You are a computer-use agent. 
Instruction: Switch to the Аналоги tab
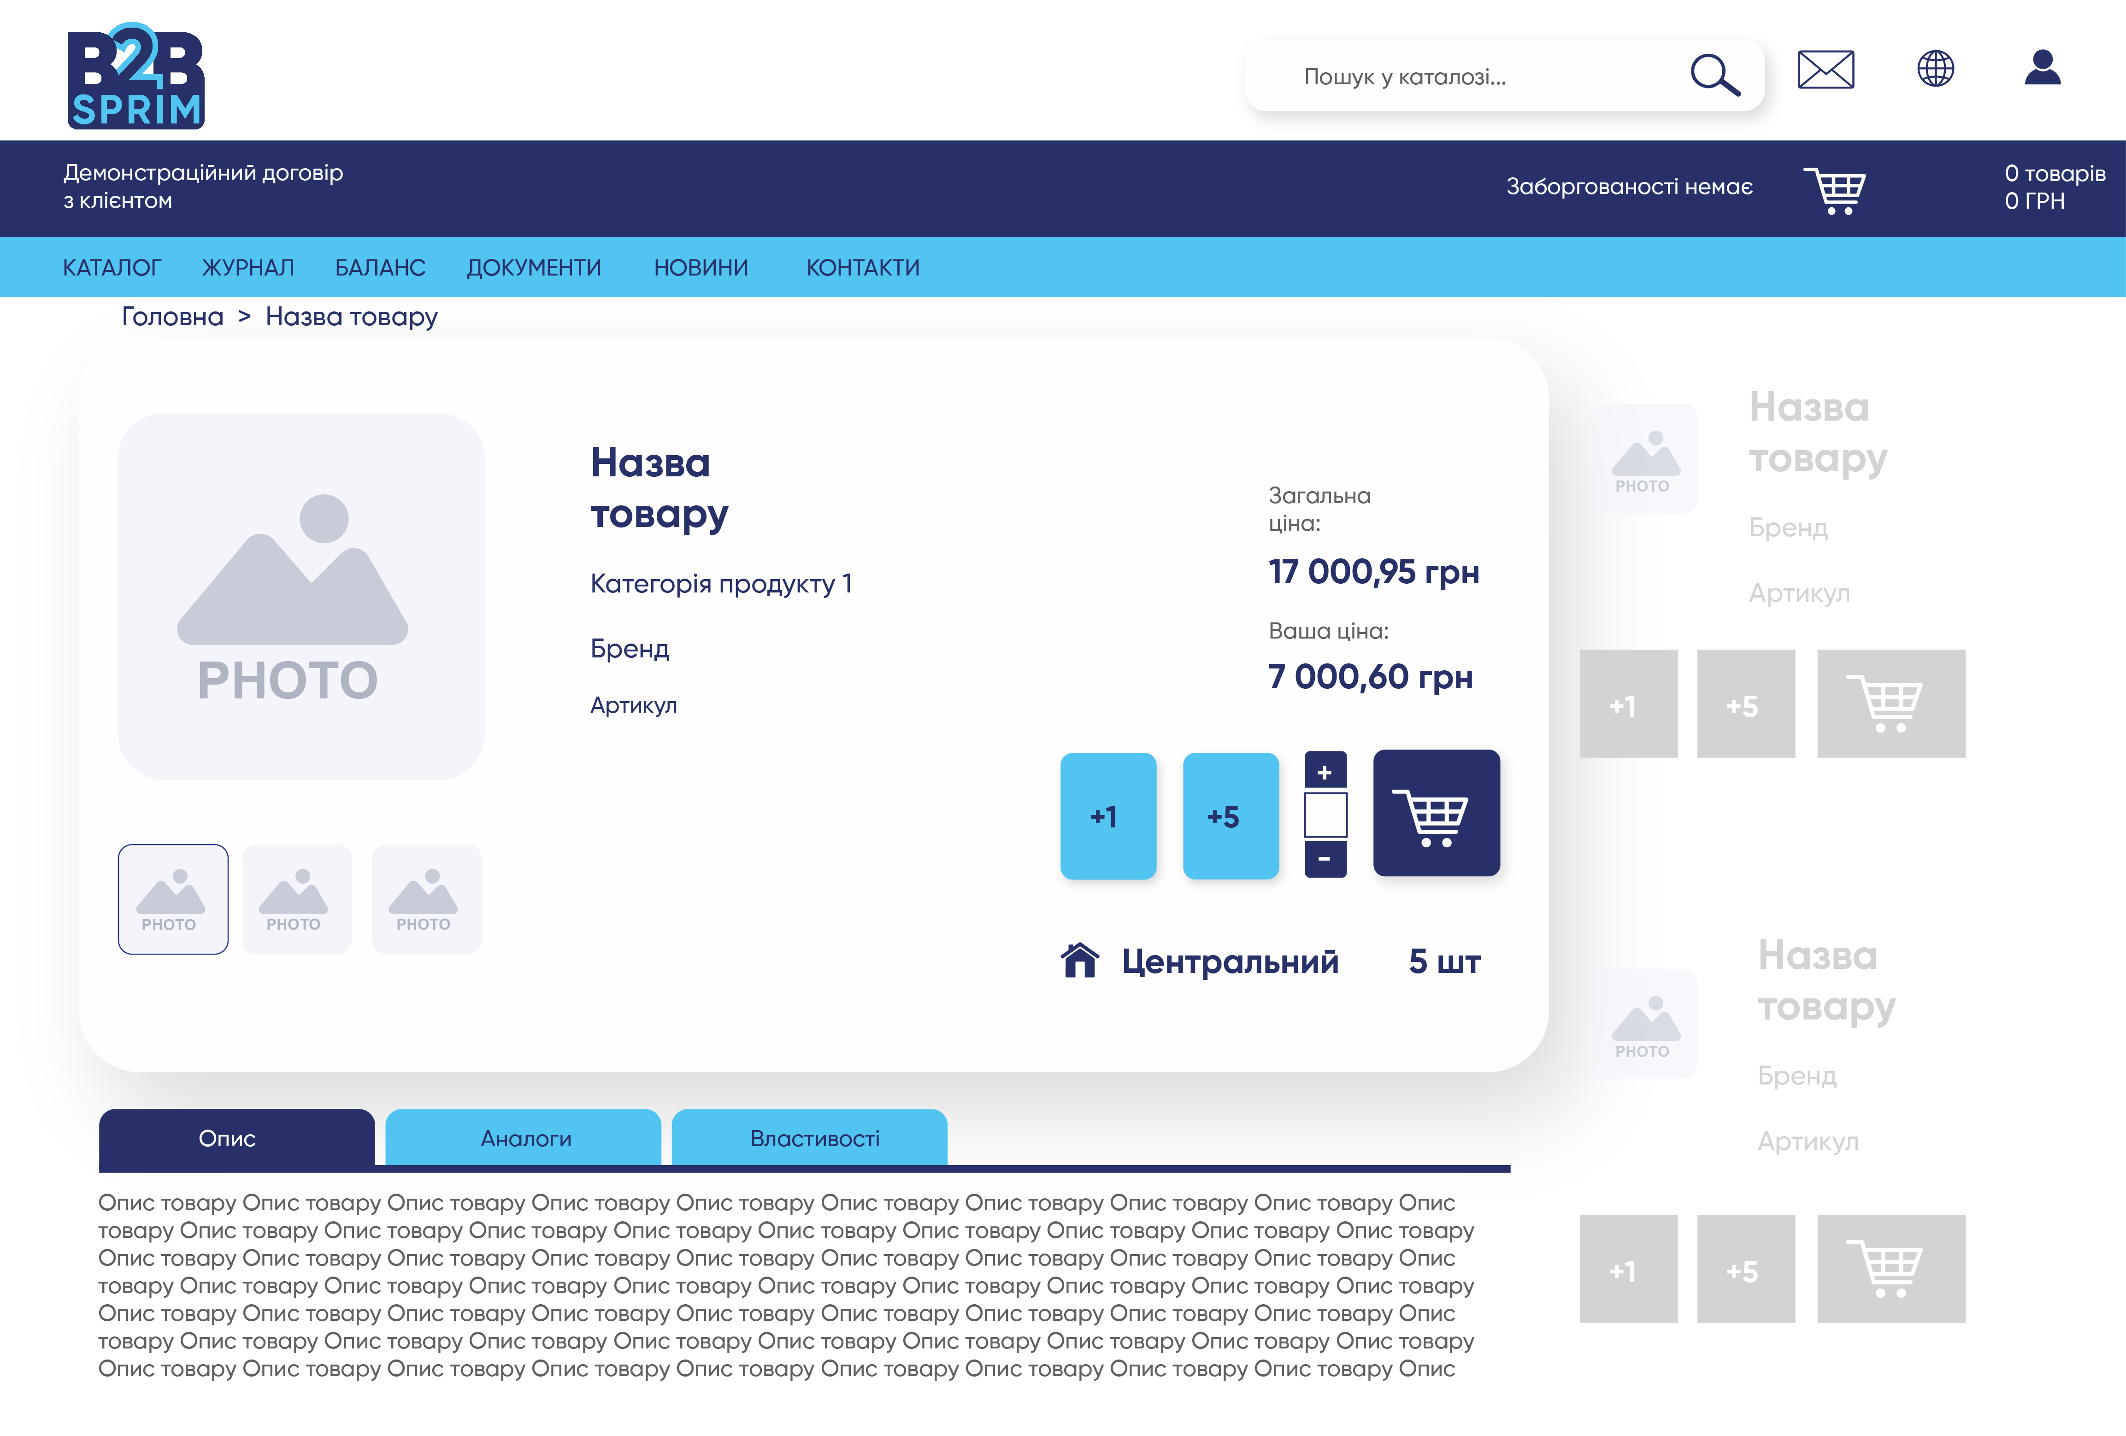(x=523, y=1138)
